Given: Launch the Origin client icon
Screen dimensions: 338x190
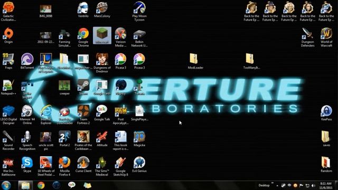Looking at the screenshot, I should [x=8, y=36].
